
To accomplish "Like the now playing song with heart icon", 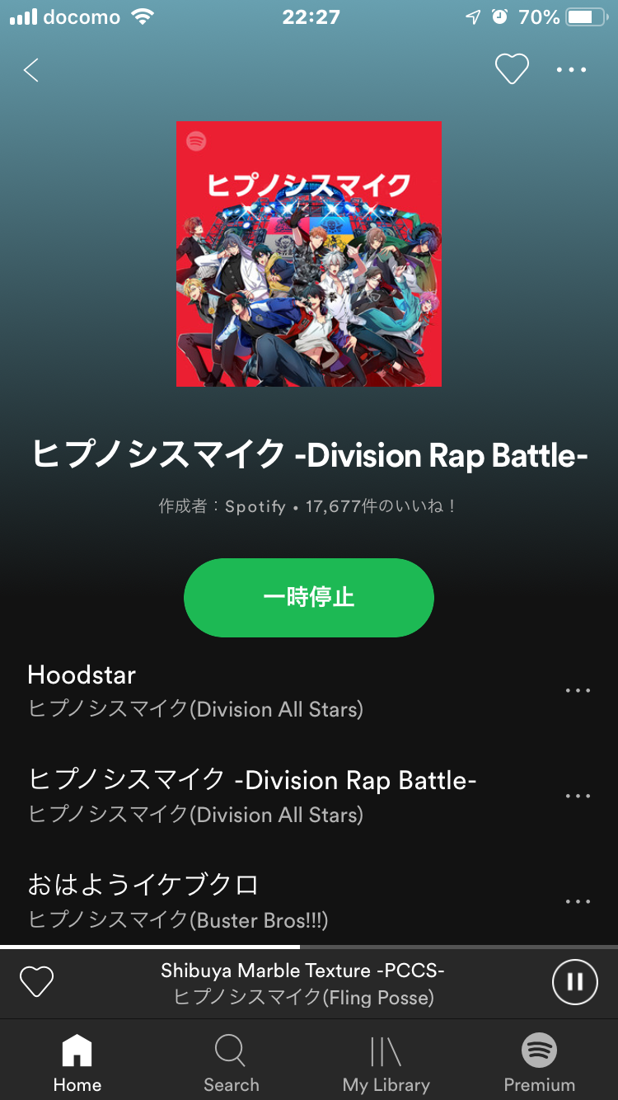I will (x=36, y=981).
